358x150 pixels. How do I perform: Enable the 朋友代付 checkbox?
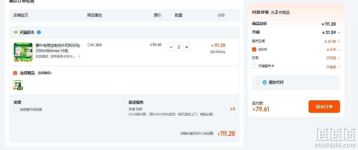(258, 83)
